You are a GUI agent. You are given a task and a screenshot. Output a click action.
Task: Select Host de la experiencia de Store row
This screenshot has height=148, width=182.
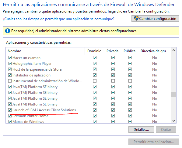tap(88, 69)
